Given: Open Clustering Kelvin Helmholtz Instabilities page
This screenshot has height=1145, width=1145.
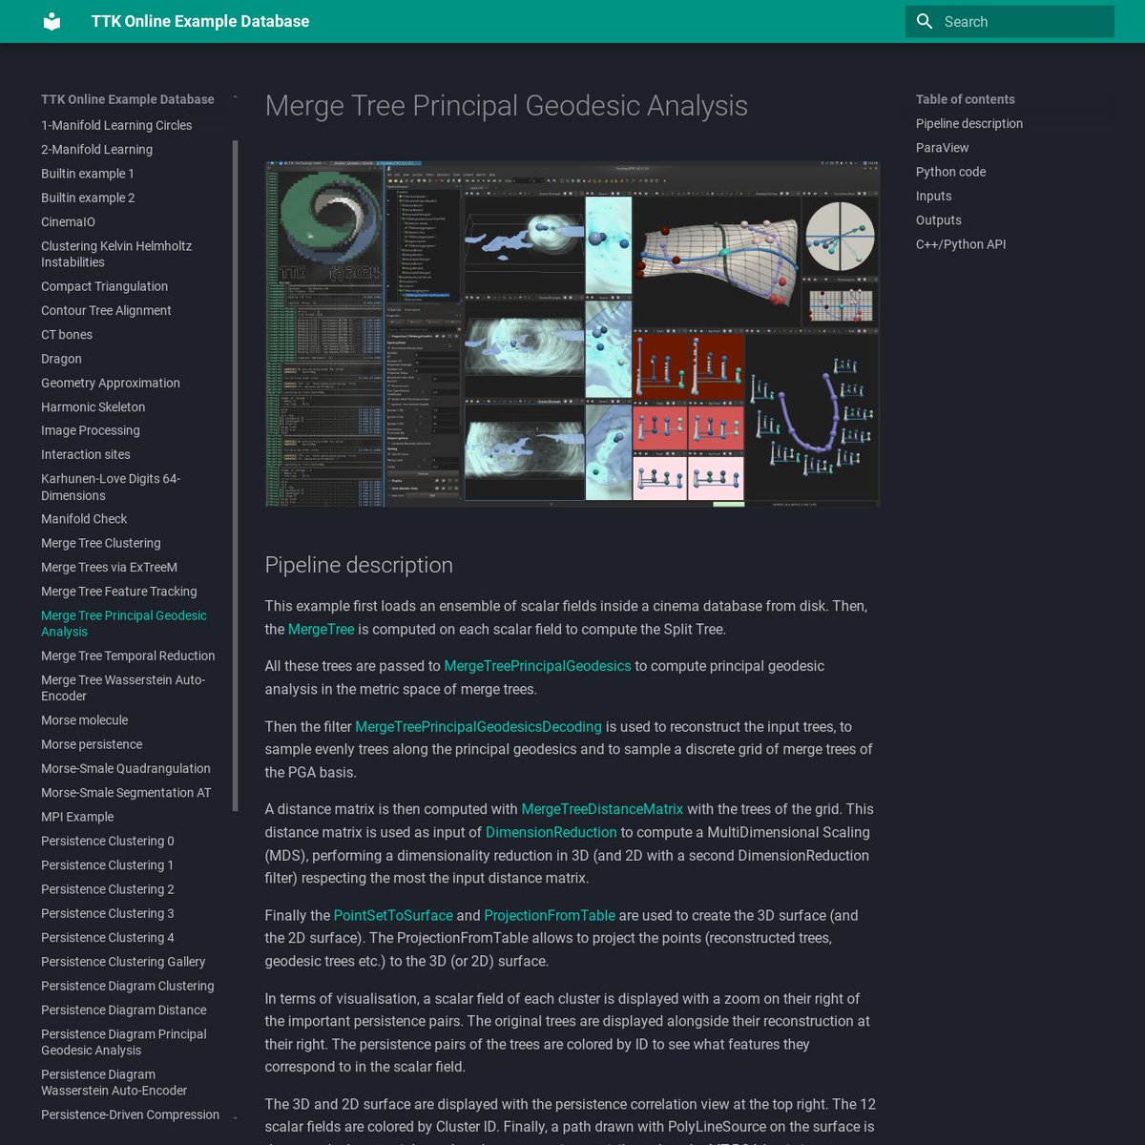Looking at the screenshot, I should [x=116, y=254].
